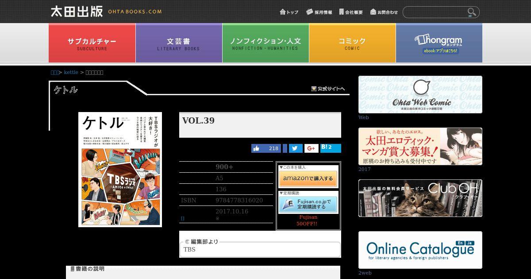Click Fujisan.co.jpで定期購読する button
The height and width of the screenshot is (279, 531).
pos(308,205)
